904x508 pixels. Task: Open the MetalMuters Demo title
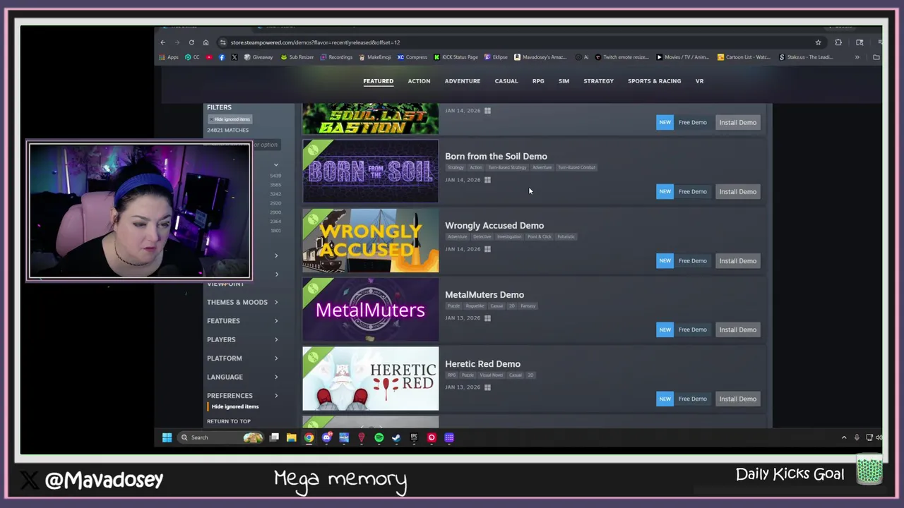click(484, 295)
